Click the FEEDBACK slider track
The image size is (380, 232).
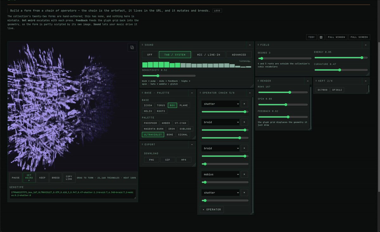[x=283, y=117]
